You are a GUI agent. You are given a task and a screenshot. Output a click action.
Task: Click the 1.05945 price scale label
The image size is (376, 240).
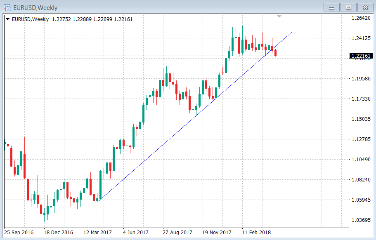361,200
